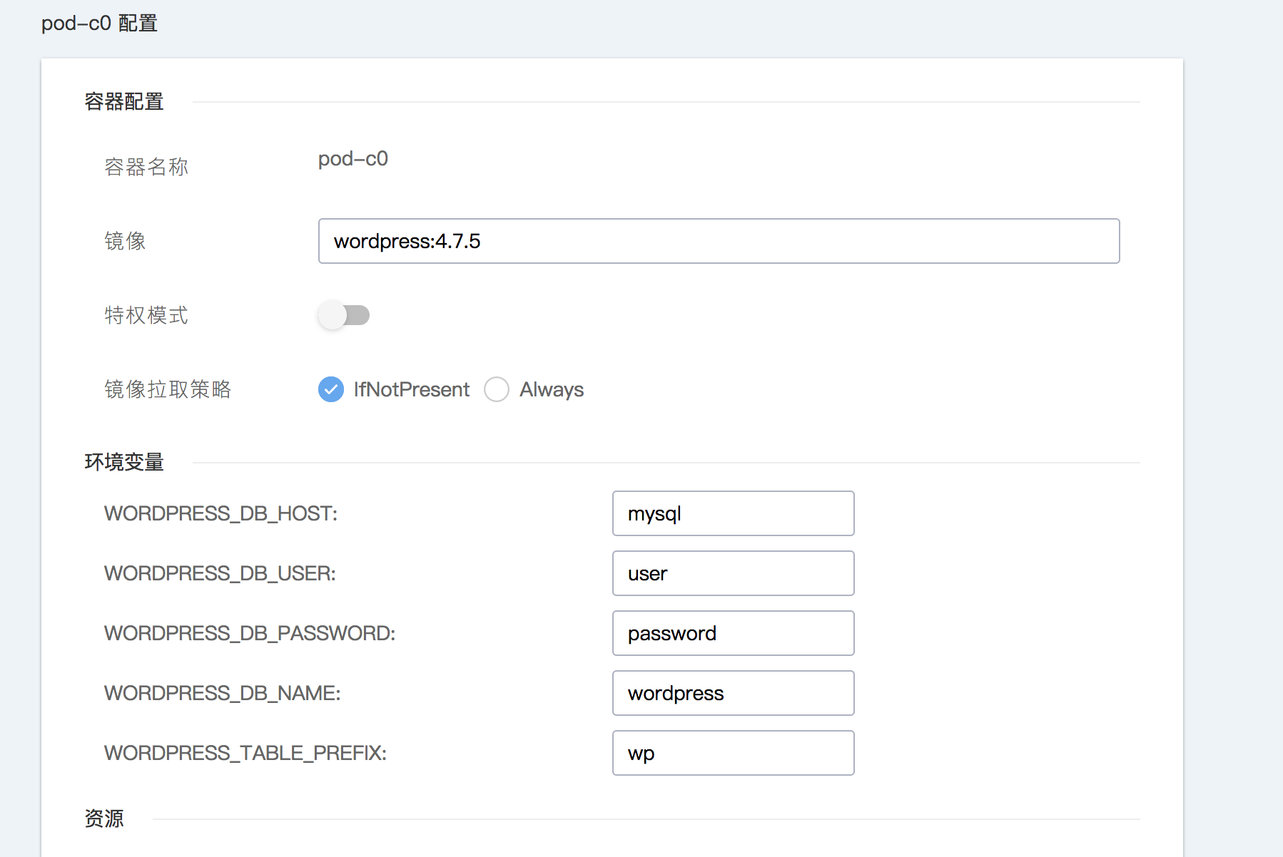This screenshot has height=857, width=1283.
Task: Toggle the 特权模式 privileged mode switch
Action: [x=343, y=315]
